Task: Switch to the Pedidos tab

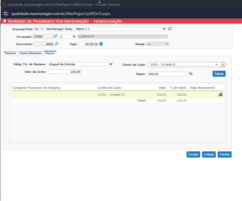Action: (x=10, y=53)
